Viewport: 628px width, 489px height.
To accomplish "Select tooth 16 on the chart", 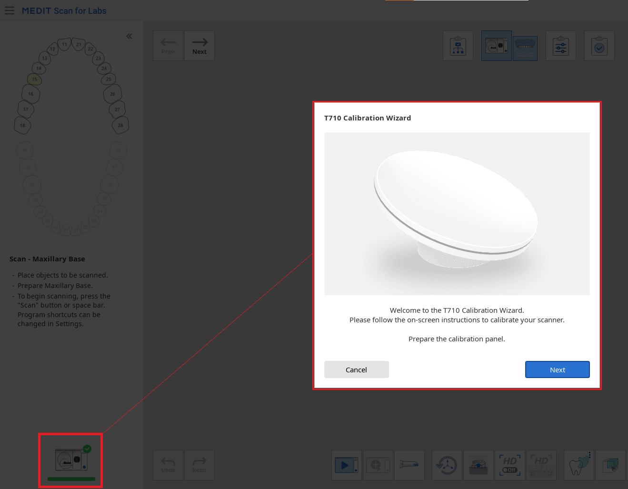I will tap(30, 94).
